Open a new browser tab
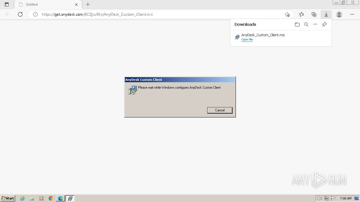The image size is (360, 202). point(88,4)
